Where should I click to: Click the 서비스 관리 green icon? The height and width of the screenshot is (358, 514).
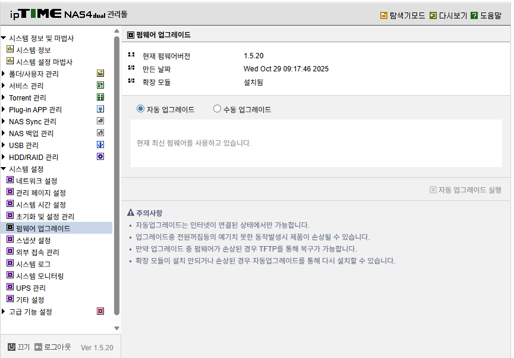(x=100, y=85)
